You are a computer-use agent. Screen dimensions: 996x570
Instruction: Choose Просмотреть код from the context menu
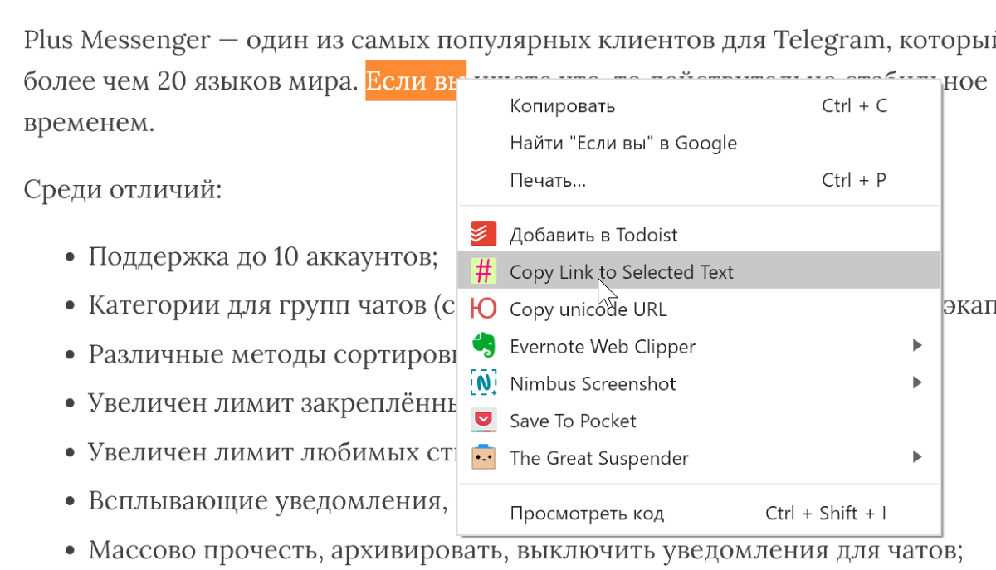(700, 514)
